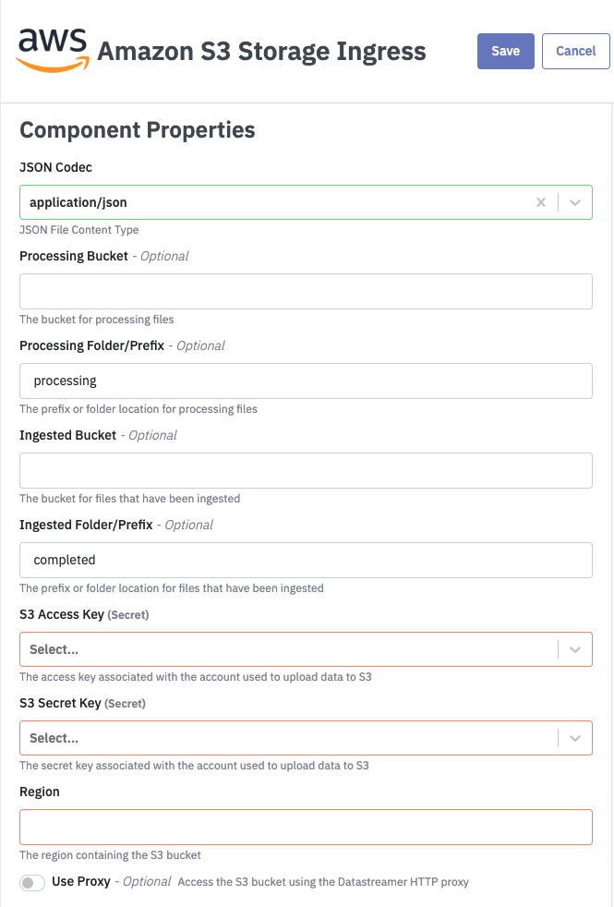Toggle the Use Proxy switch
The image size is (614, 907).
click(x=32, y=883)
